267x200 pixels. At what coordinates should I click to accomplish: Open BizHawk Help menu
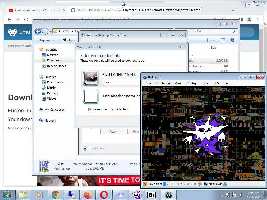(x=227, y=83)
